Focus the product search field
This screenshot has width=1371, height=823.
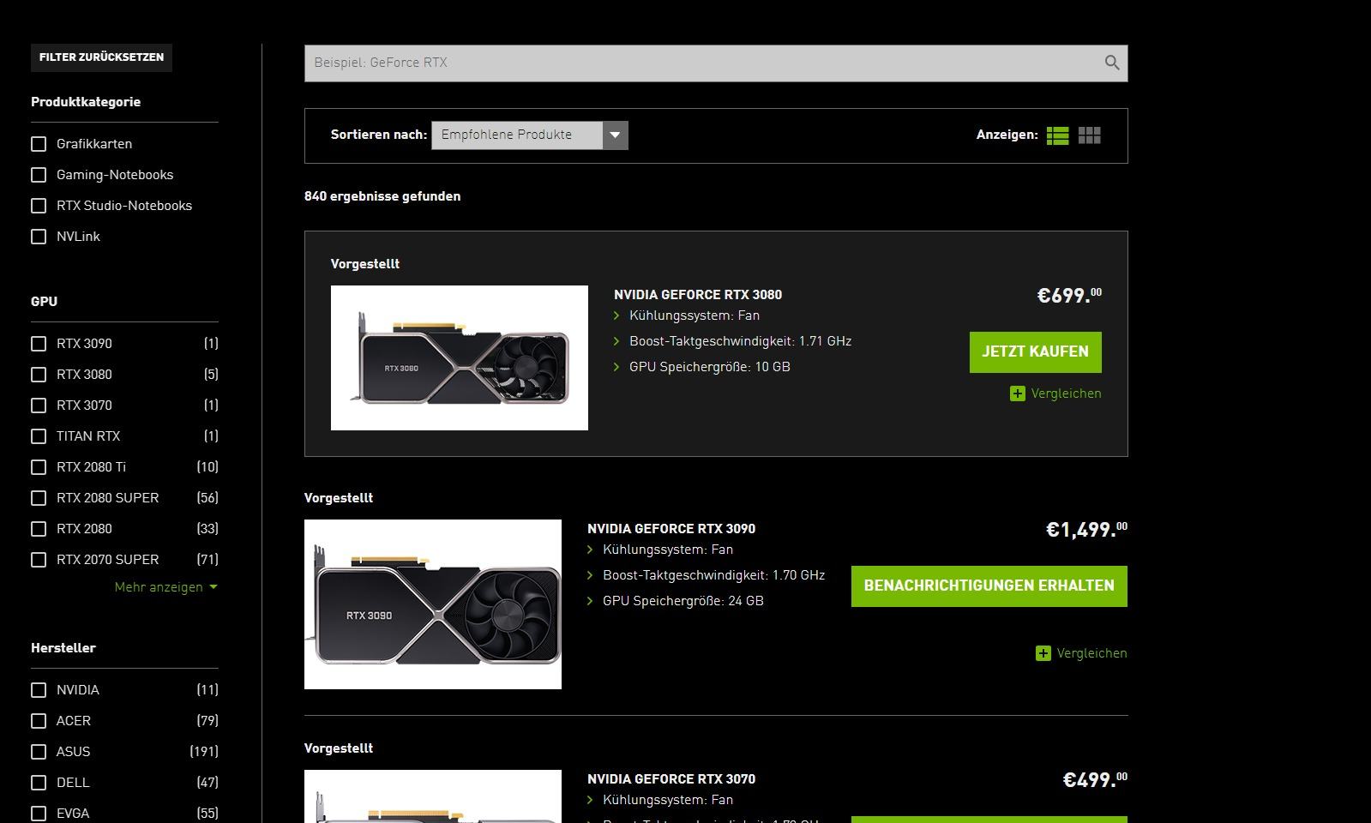pyautogui.click(x=703, y=63)
